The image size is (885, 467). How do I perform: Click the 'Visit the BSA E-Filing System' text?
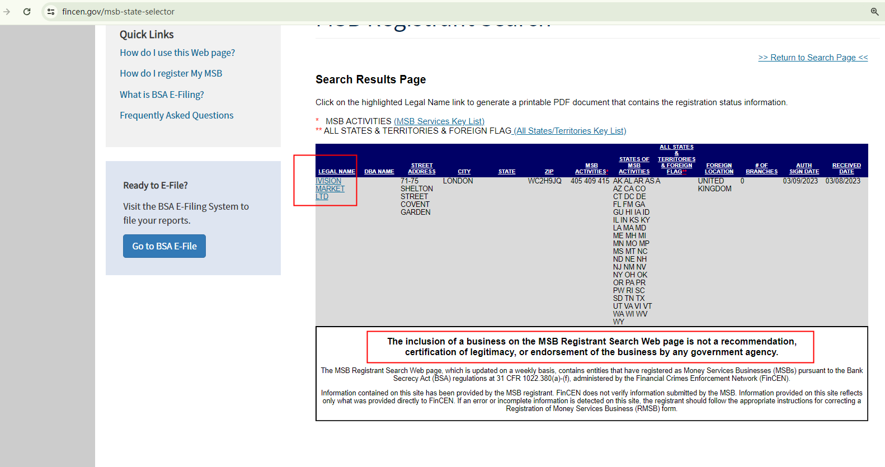(x=186, y=213)
